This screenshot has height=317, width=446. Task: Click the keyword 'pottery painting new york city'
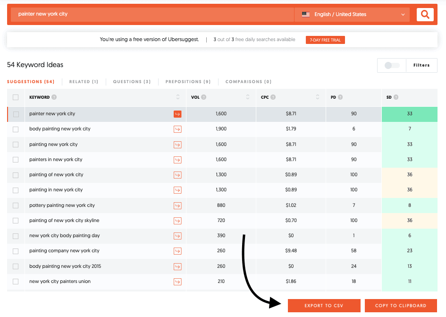(x=62, y=205)
